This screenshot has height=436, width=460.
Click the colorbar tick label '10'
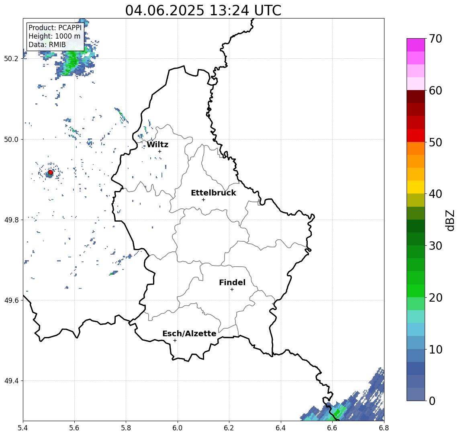click(x=435, y=350)
